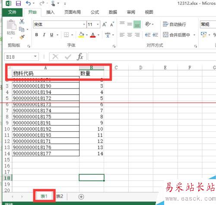
Task: Switch to the 视图 tab
Action: point(149,12)
